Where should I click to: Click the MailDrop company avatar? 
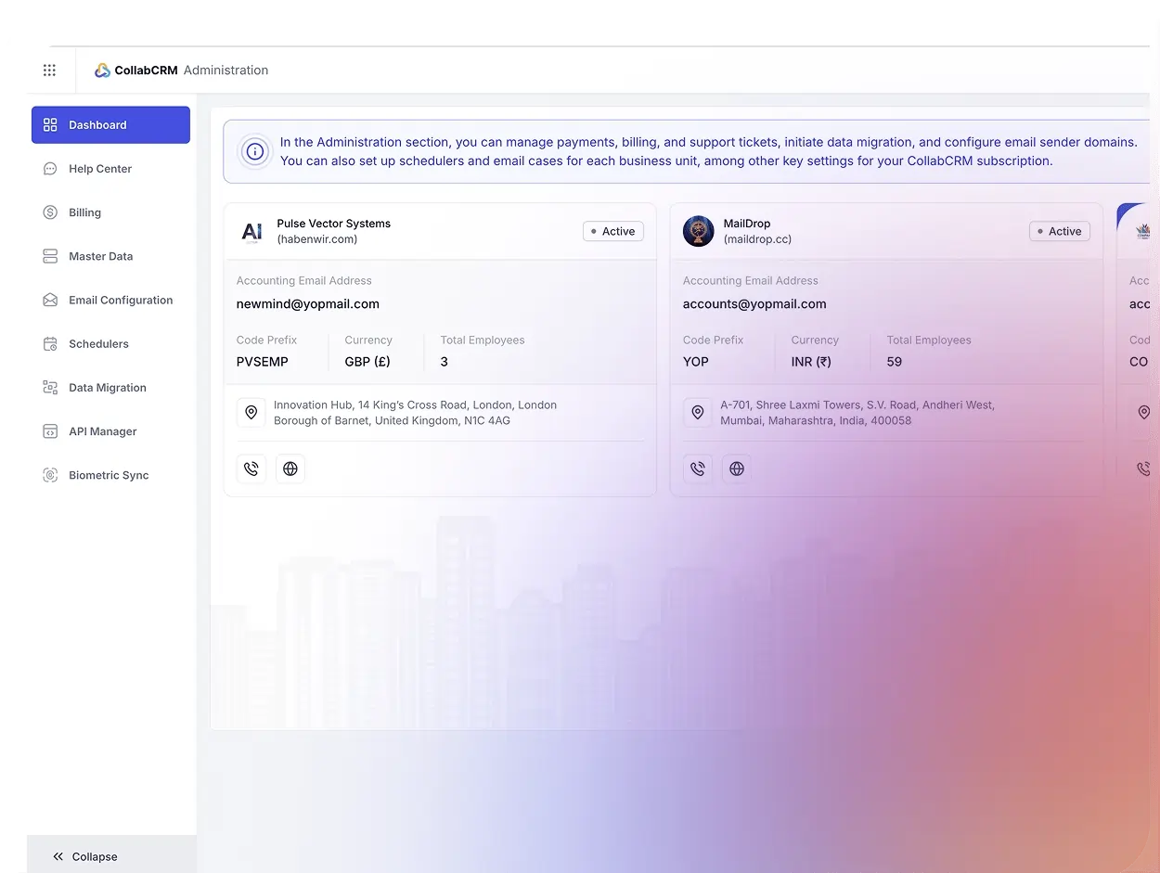coord(698,231)
